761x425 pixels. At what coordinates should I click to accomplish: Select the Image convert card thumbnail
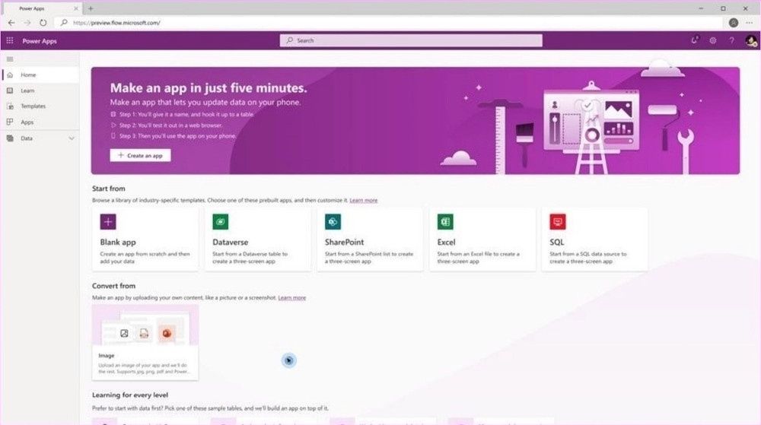coord(145,325)
